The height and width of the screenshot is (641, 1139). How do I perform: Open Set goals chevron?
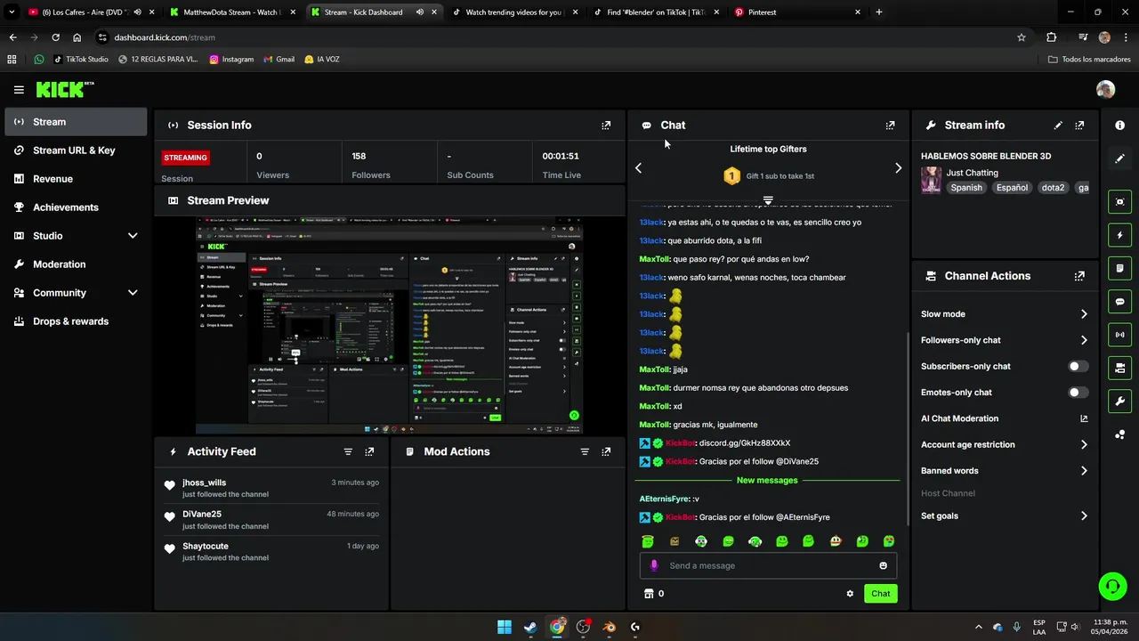coord(1084,515)
